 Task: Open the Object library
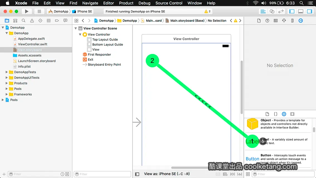pyautogui.click(x=284, y=114)
